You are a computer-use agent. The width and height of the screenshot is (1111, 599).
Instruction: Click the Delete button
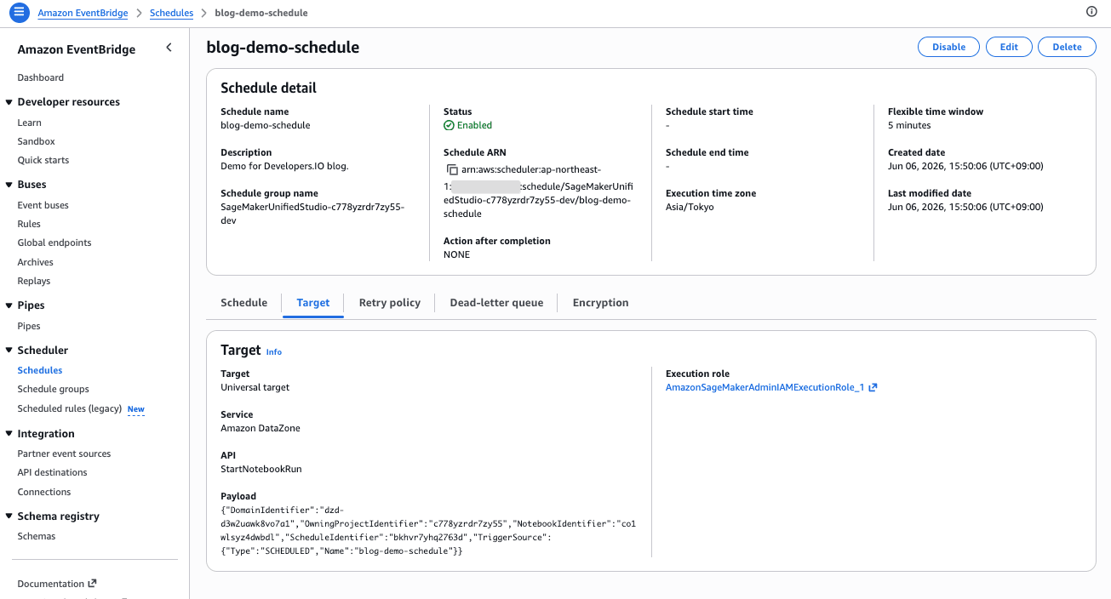pos(1067,47)
